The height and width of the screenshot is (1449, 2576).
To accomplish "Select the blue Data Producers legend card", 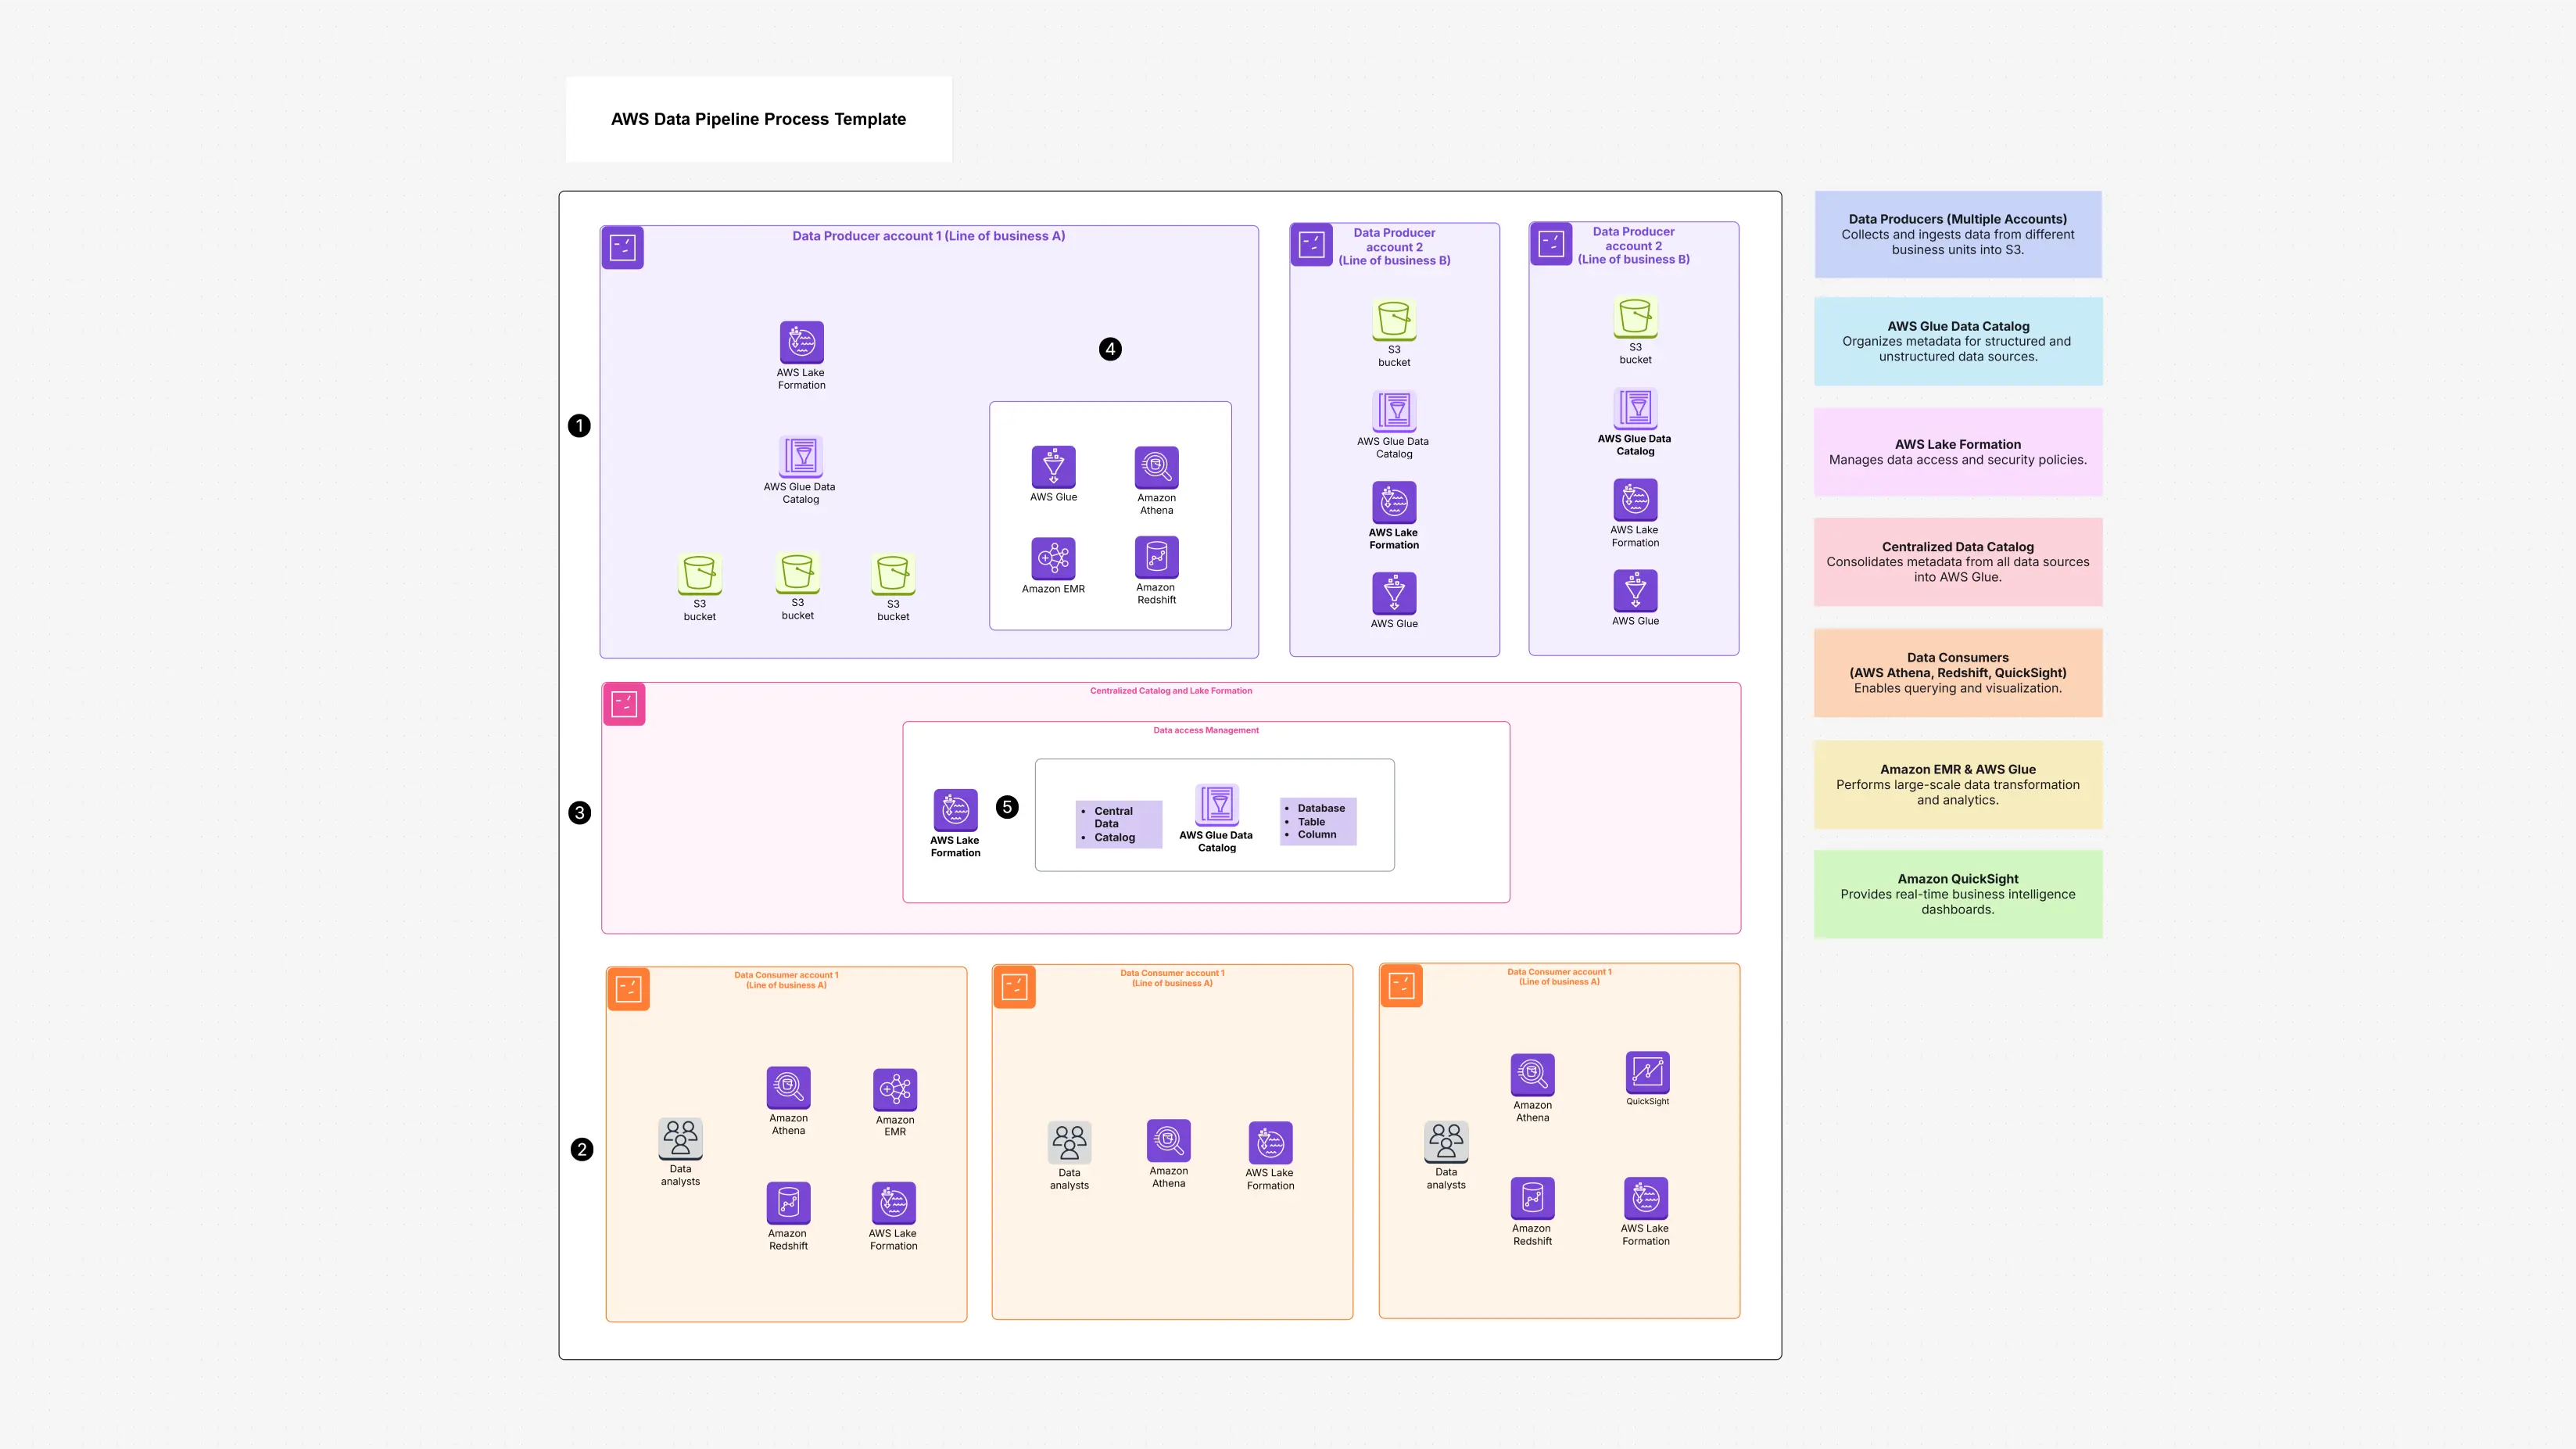I will click(x=1957, y=235).
